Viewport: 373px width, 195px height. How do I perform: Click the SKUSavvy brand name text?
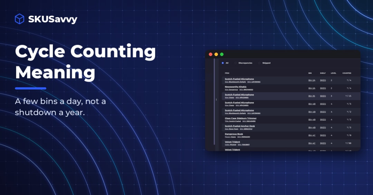tap(53, 19)
